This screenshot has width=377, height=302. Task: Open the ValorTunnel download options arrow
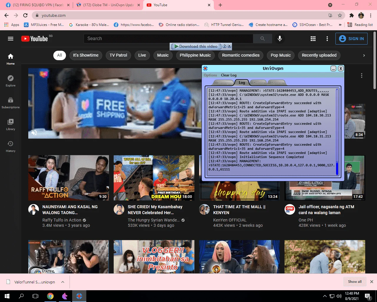point(63,282)
